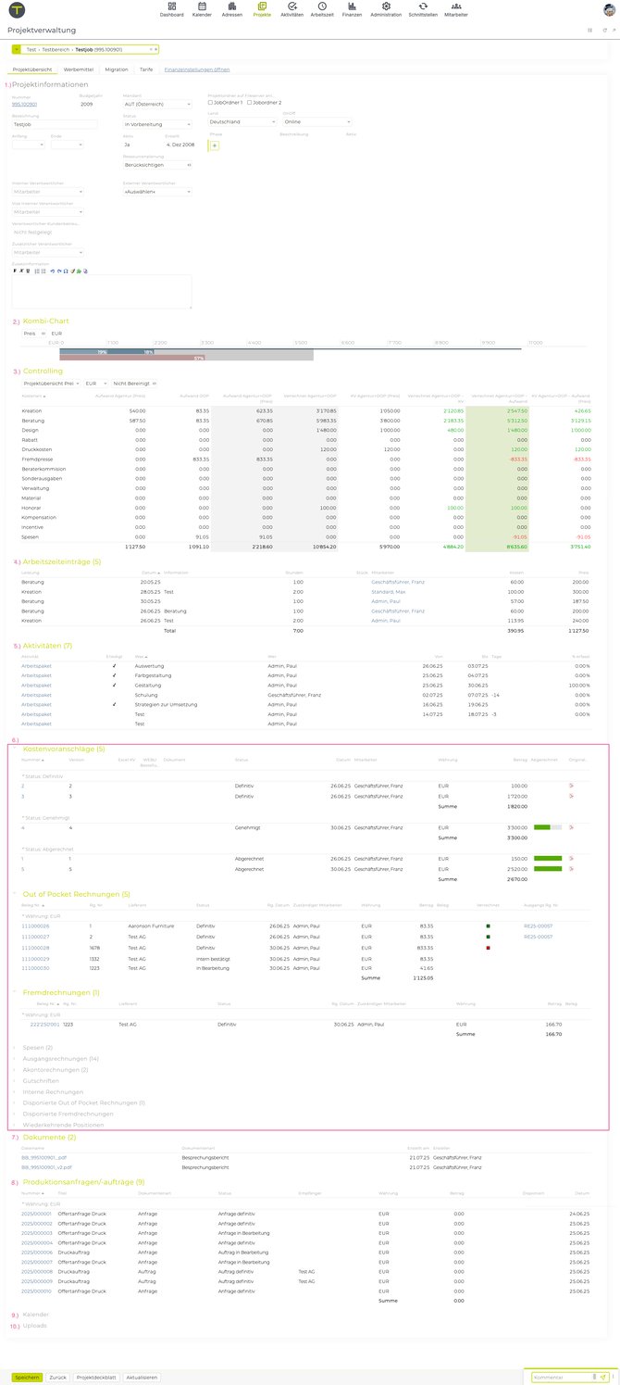620x1385 pixels.
Task: Open the Projektübersicht Preis dropdown in Controlling
Action: click(51, 383)
